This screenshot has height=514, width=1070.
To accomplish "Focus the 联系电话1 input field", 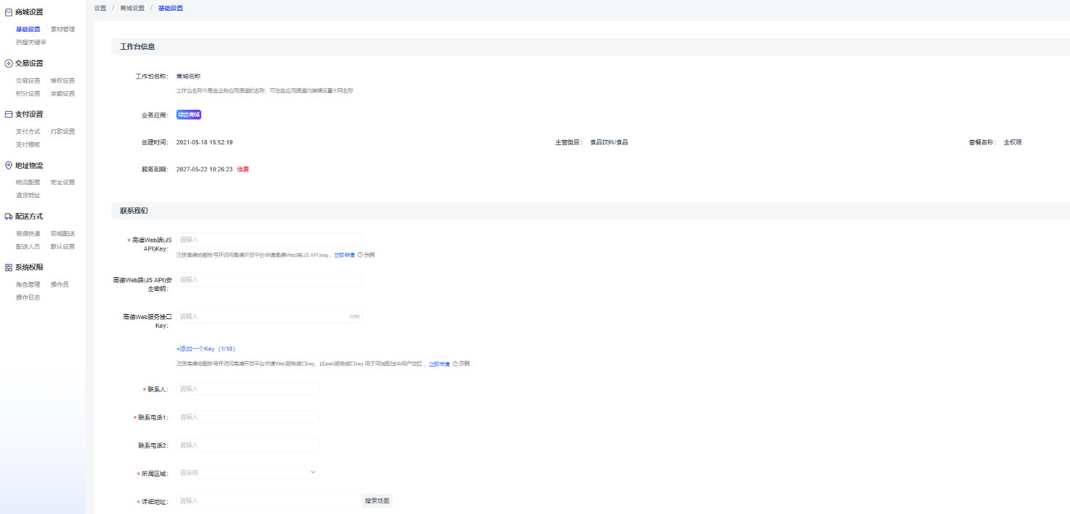I will (x=247, y=417).
